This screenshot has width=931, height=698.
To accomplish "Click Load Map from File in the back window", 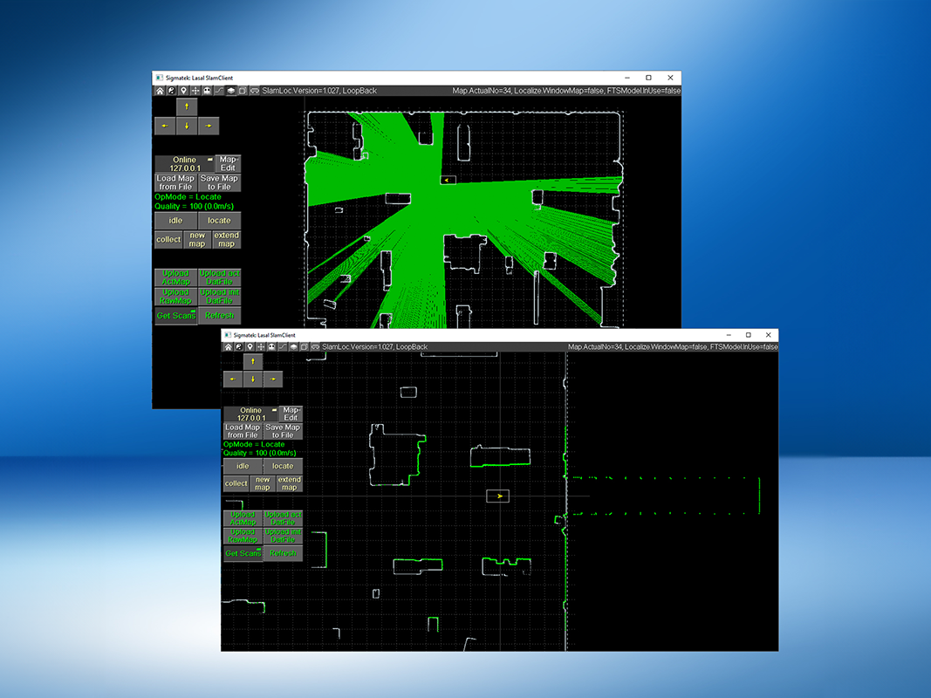I will [175, 182].
